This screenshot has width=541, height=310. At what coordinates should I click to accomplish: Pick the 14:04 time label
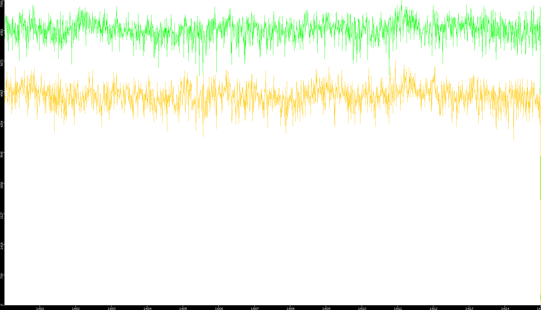click(x=147, y=309)
